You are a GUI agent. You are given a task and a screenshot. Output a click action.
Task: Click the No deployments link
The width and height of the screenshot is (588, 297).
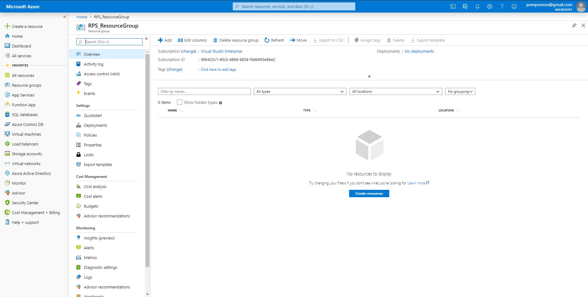419,51
